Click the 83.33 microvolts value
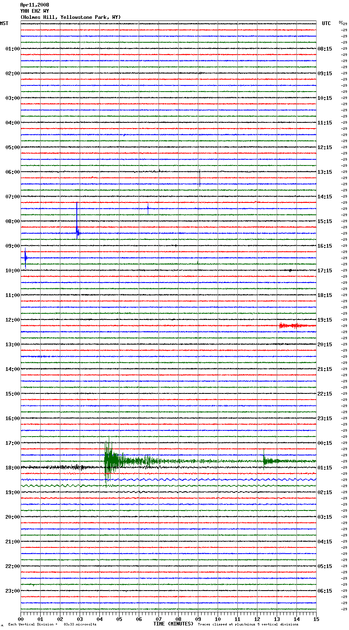The height and width of the screenshot is (630, 349). 80,625
